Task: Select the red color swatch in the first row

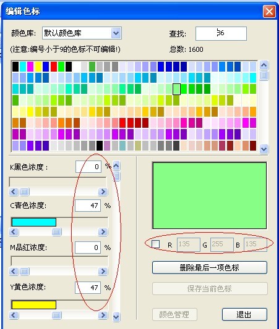Action: click(54, 67)
